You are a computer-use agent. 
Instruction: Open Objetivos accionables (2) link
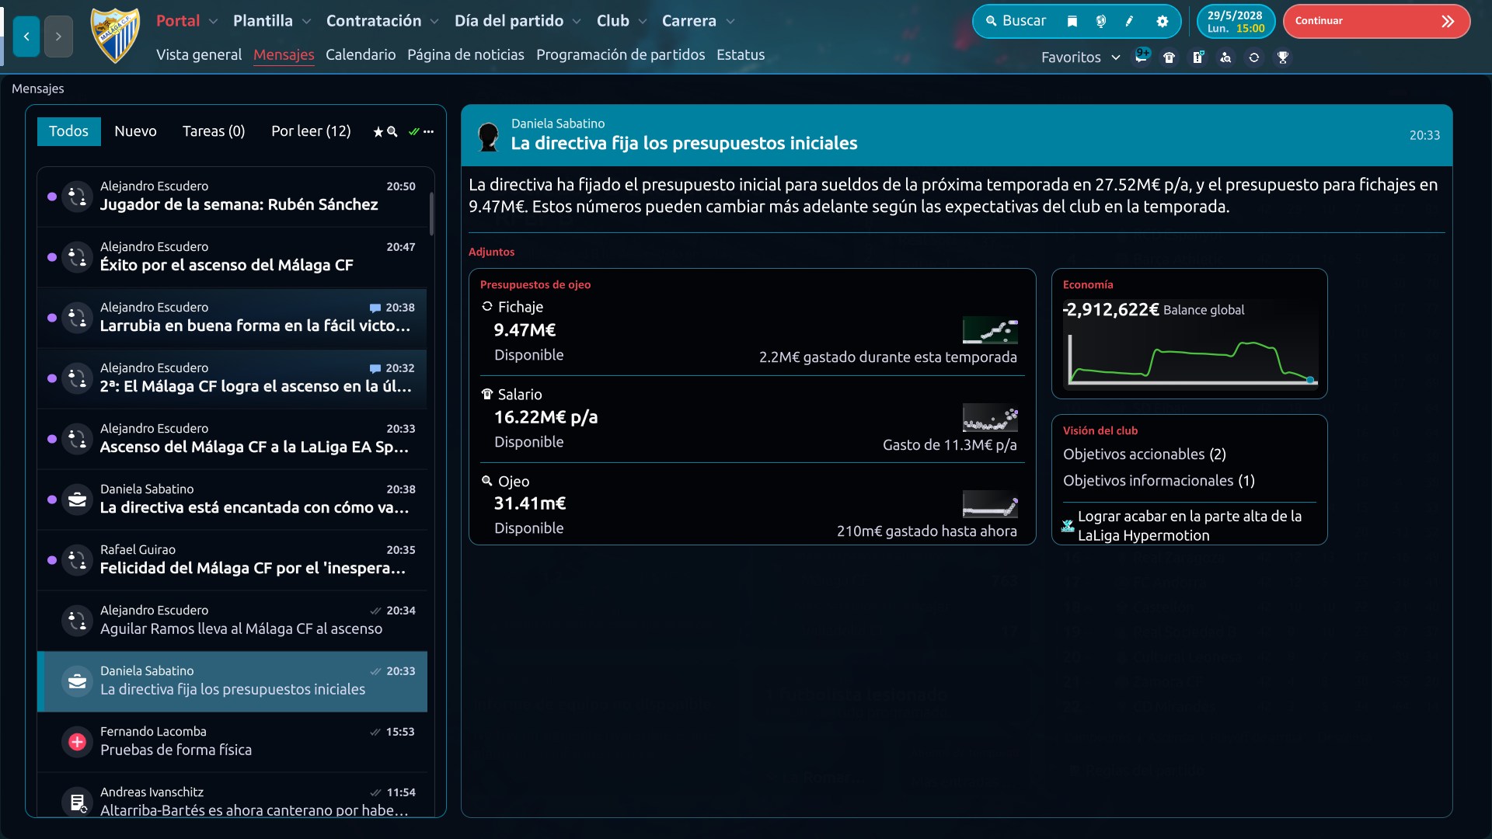coord(1144,454)
